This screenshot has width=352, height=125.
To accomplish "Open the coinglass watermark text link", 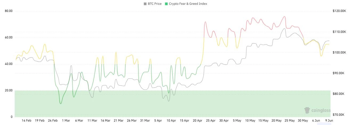I will coord(321,111).
